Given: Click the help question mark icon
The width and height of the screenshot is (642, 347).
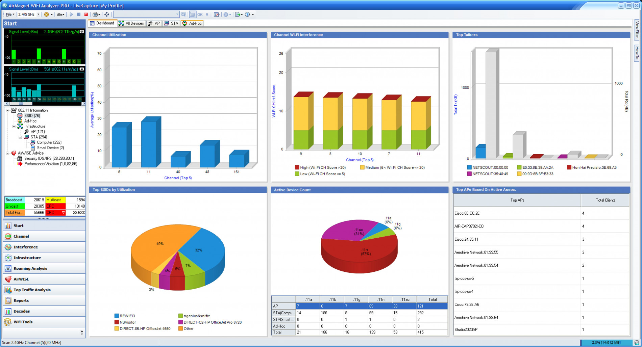Looking at the screenshot, I should pos(247,15).
